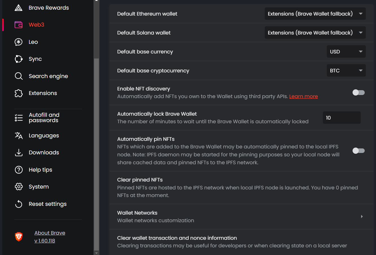
Task: Select the Web3 settings section
Action: pos(36,25)
